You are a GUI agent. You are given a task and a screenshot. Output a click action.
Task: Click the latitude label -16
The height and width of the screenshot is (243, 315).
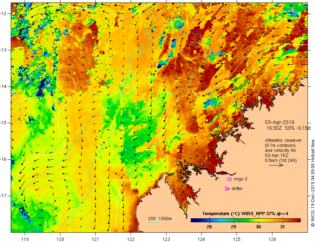4,159
